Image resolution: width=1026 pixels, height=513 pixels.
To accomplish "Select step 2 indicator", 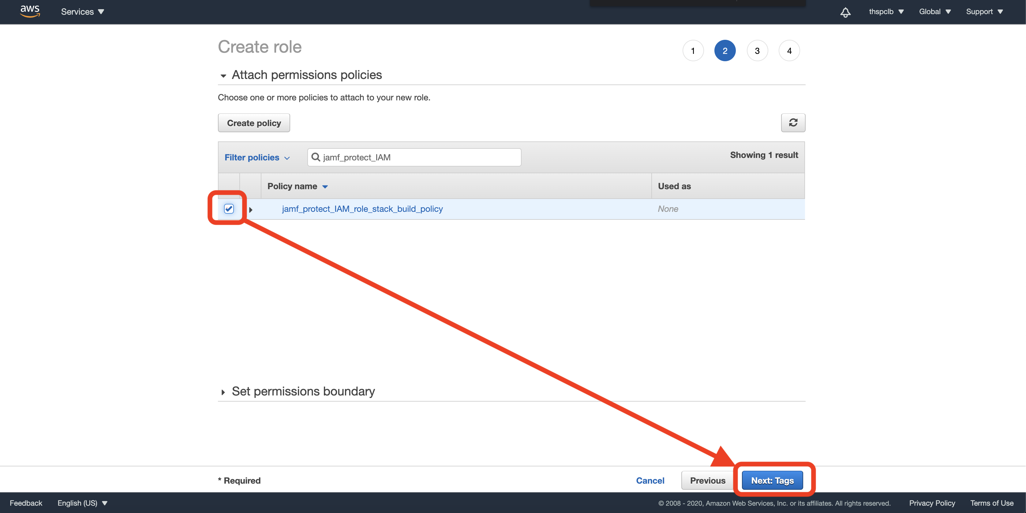I will (725, 51).
